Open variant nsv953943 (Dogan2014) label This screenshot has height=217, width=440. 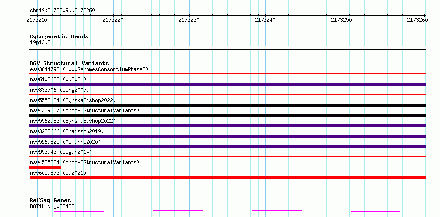tap(61, 152)
